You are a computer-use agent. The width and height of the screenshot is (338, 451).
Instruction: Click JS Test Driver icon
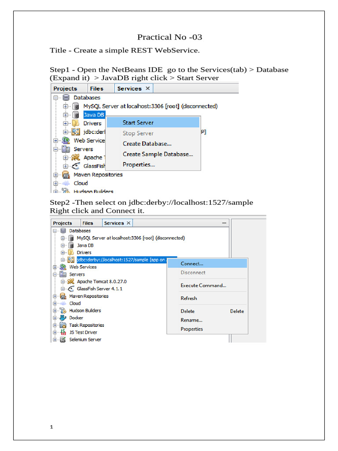(63, 332)
